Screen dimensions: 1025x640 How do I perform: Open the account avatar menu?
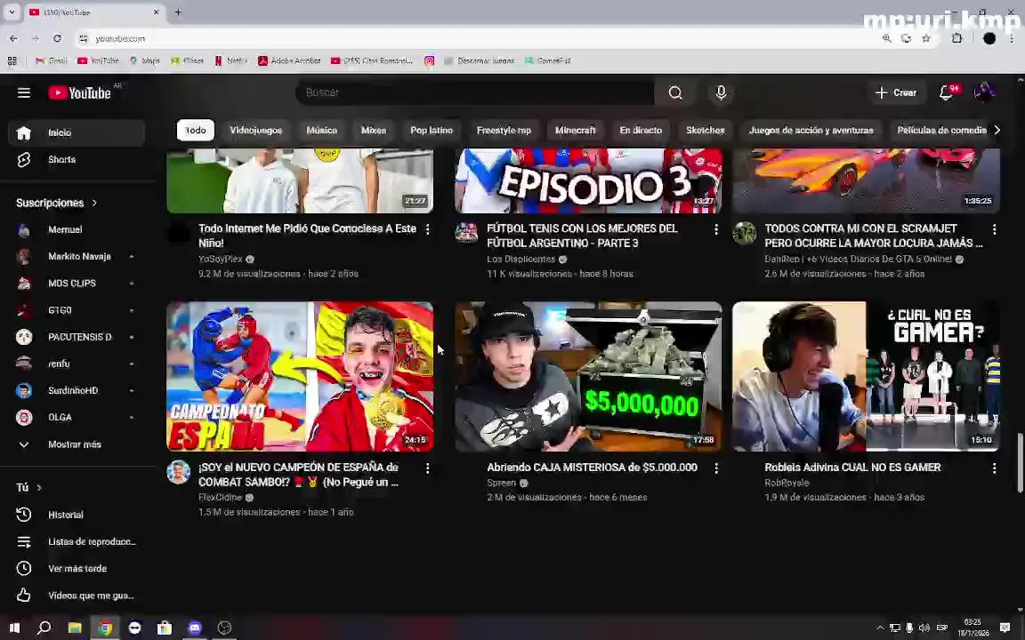pyautogui.click(x=984, y=92)
